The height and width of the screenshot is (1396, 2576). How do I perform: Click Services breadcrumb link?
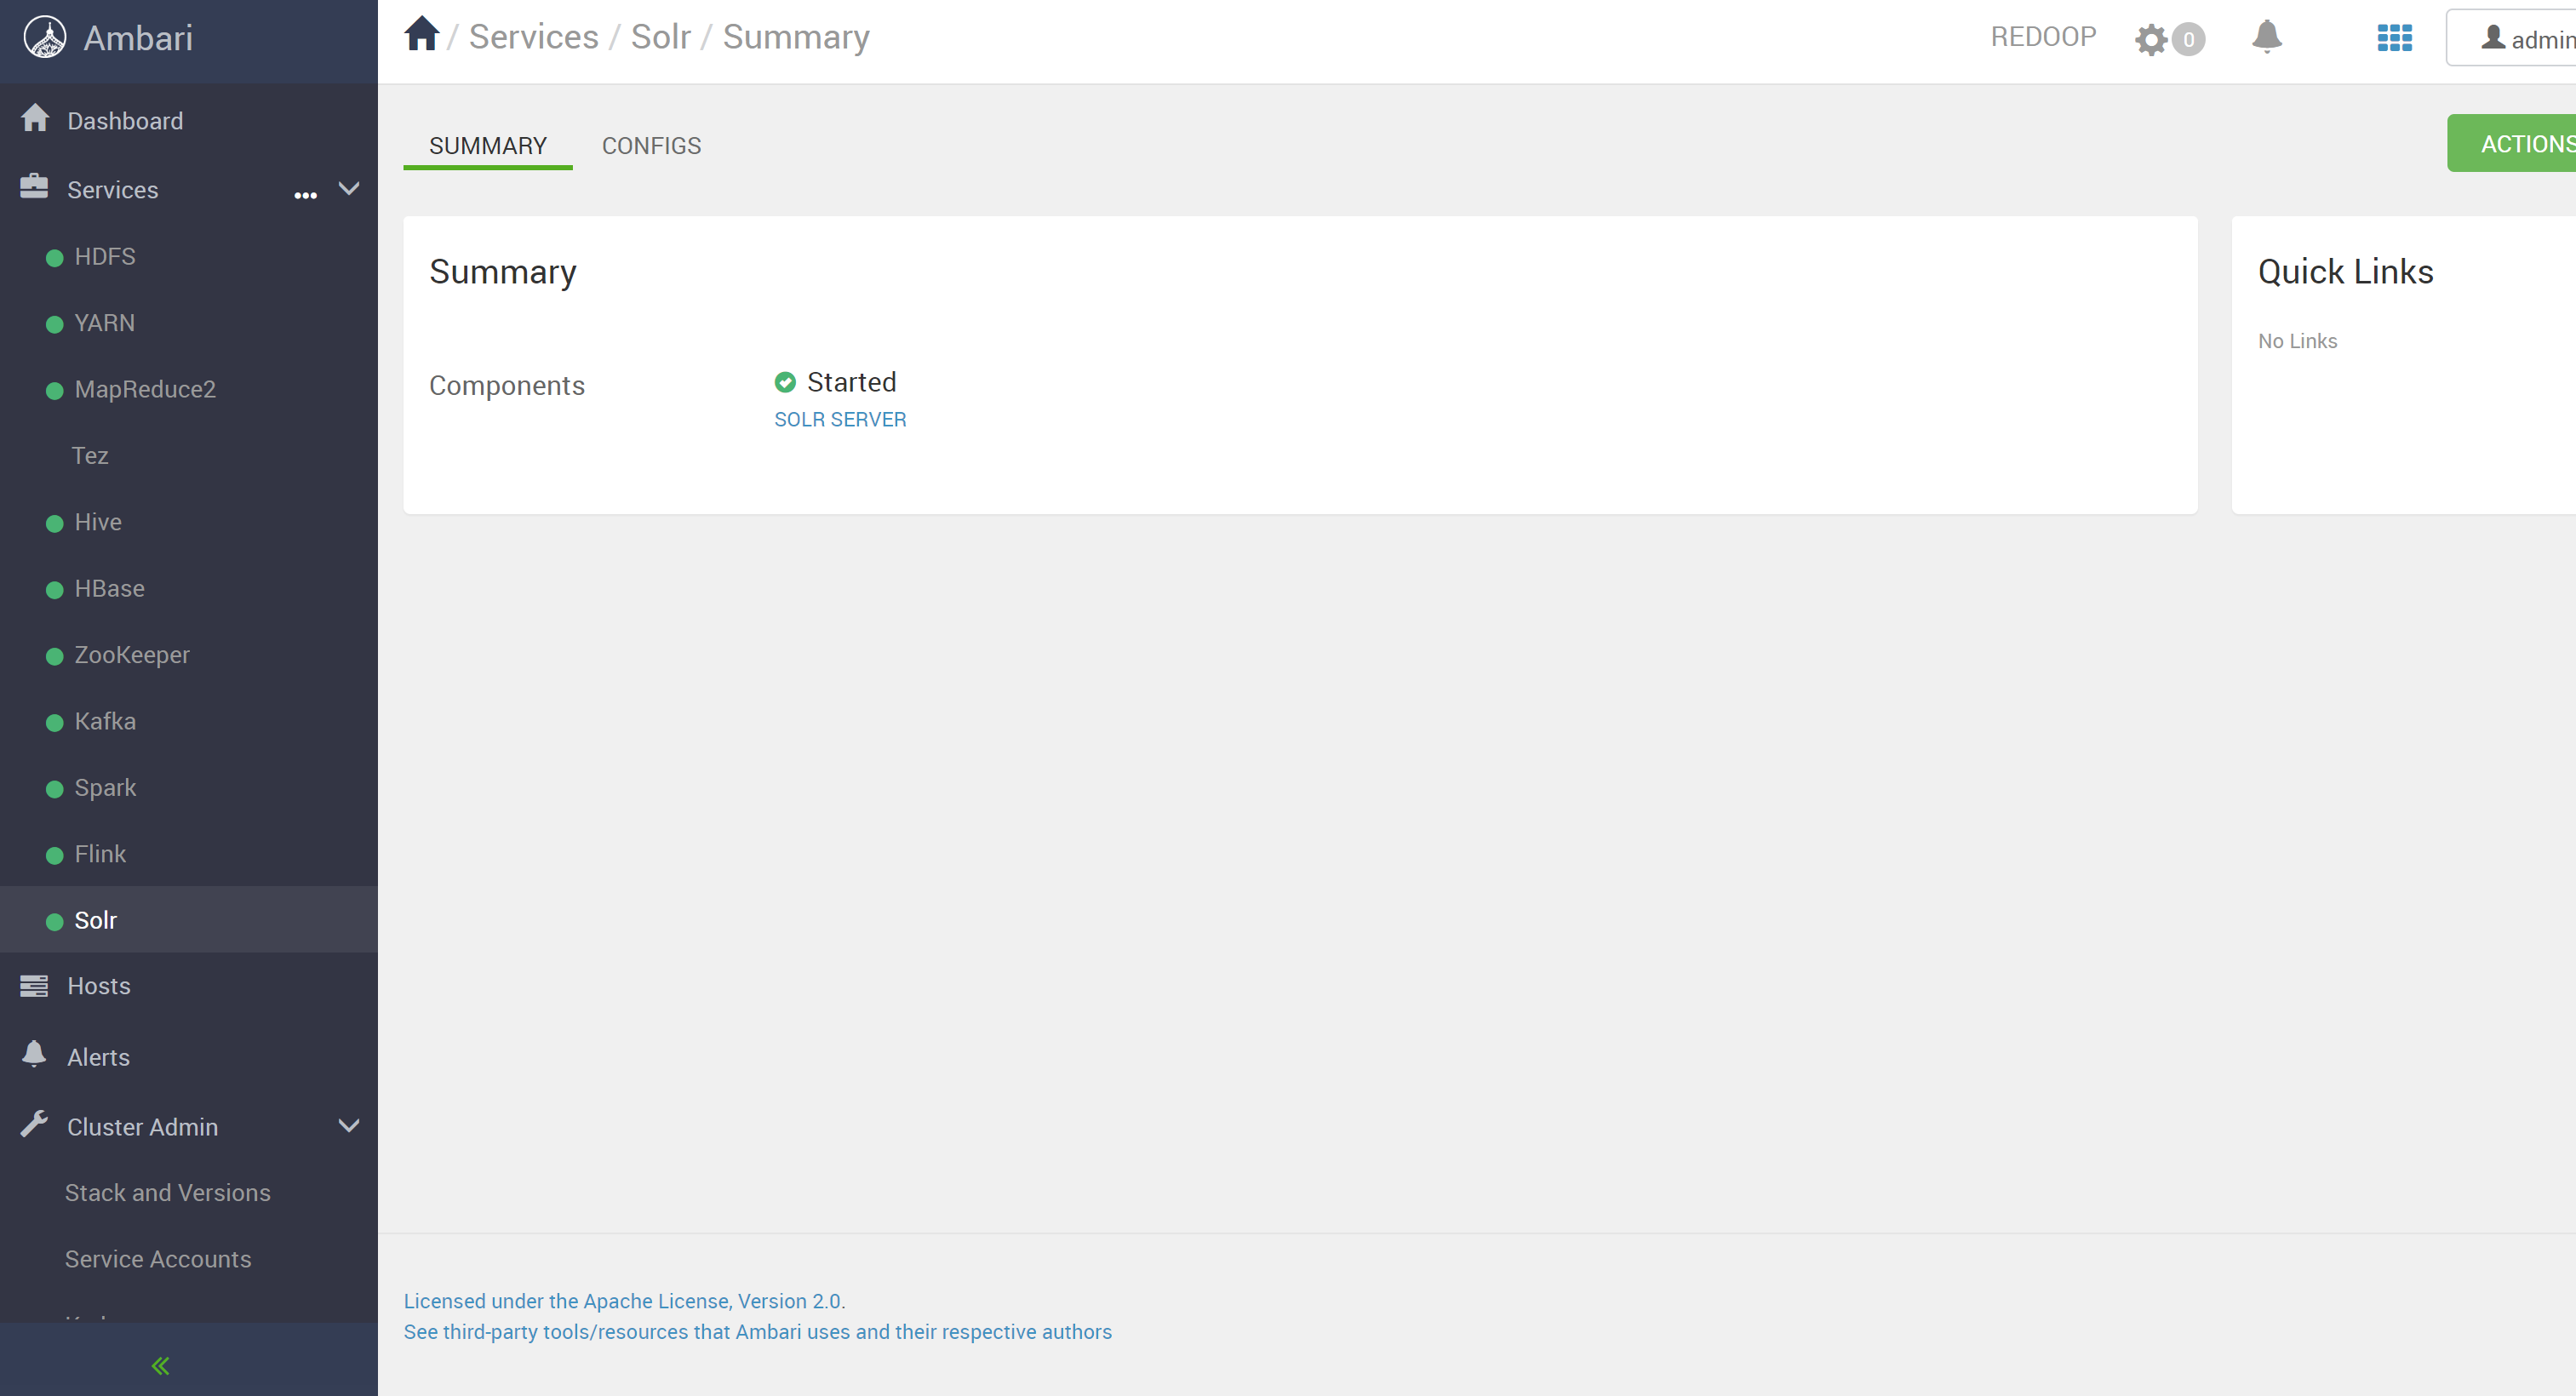click(x=533, y=37)
